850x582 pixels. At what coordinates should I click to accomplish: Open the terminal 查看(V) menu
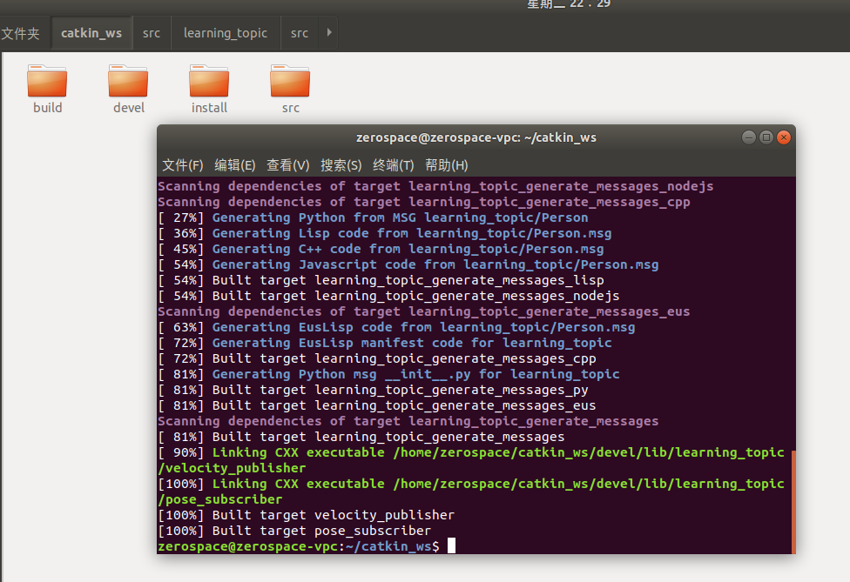tap(288, 165)
